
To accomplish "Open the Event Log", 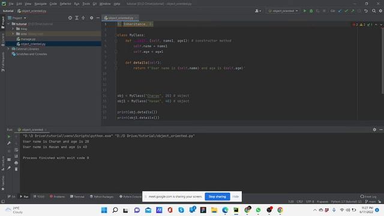I will coord(368,196).
